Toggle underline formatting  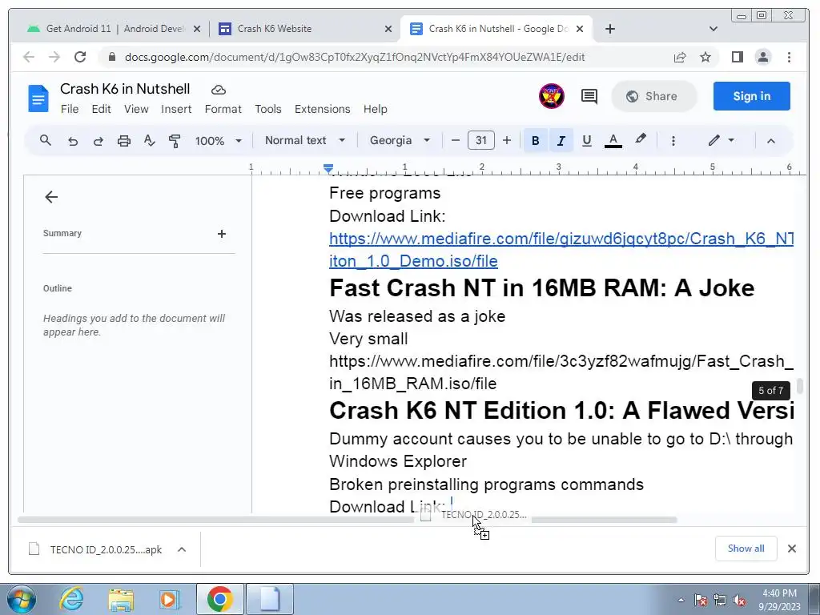pos(587,141)
